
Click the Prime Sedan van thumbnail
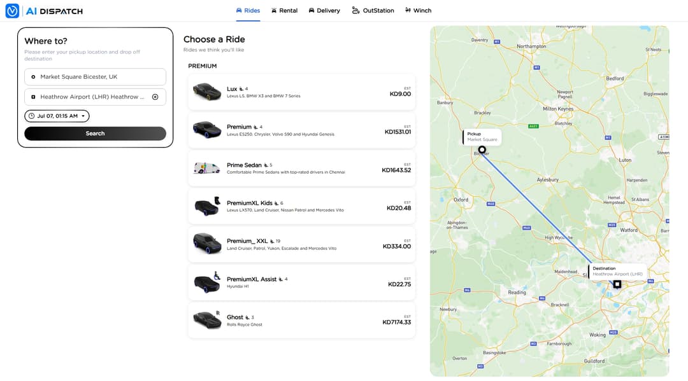click(x=207, y=168)
